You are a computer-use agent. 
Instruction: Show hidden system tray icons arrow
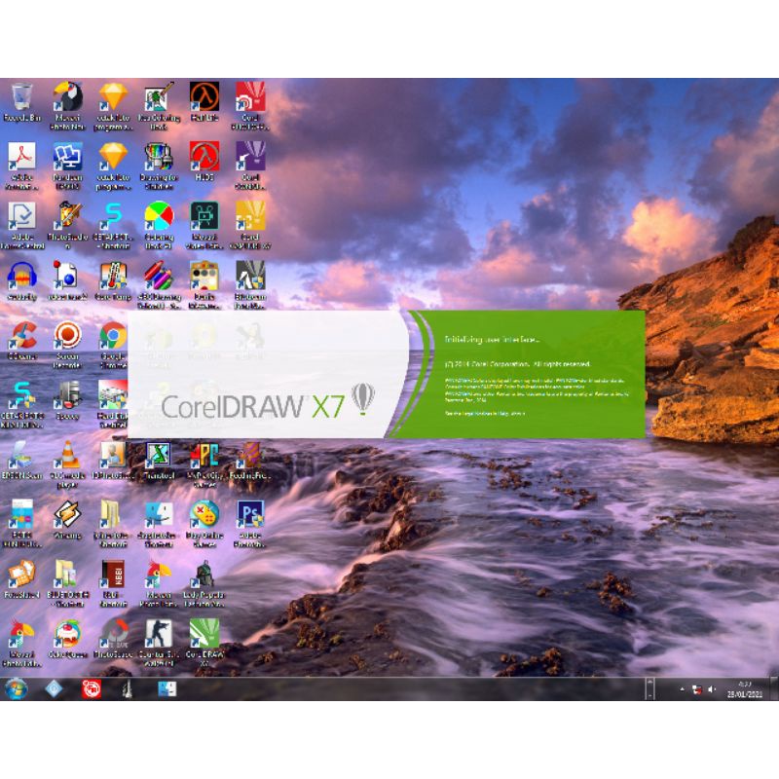pyautogui.click(x=683, y=689)
